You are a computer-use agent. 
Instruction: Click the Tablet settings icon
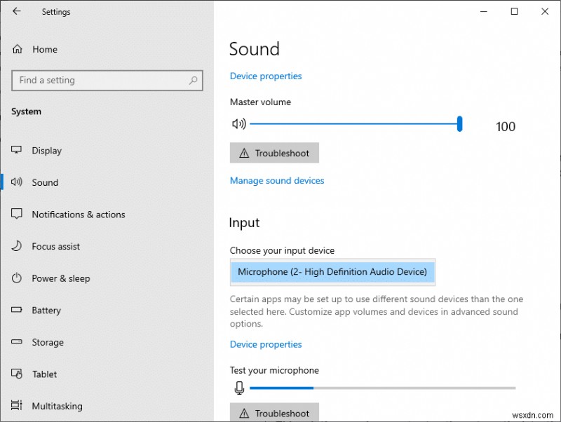click(x=16, y=374)
